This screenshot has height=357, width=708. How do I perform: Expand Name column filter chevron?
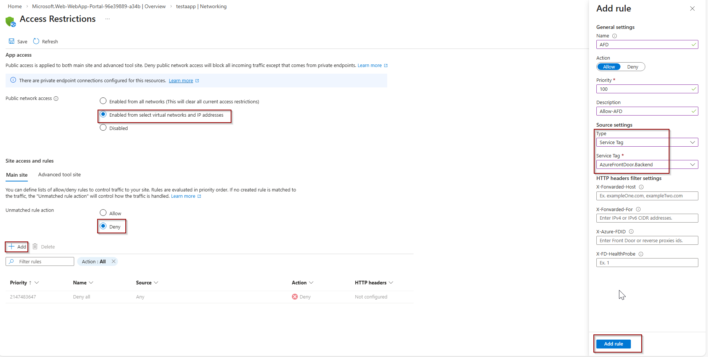pyautogui.click(x=91, y=283)
